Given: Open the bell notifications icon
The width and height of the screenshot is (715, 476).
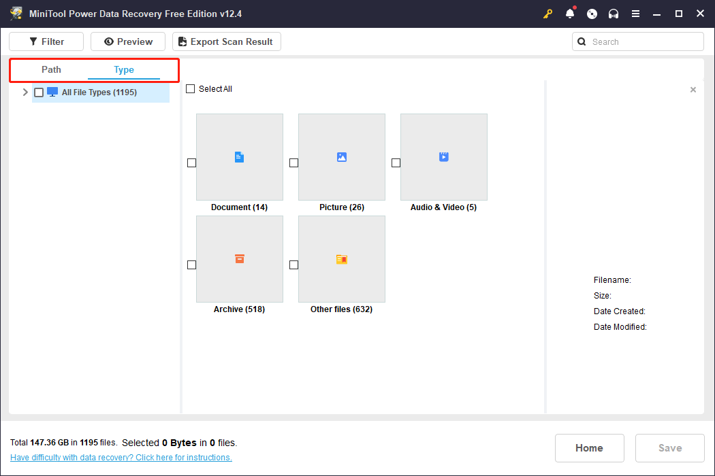Looking at the screenshot, I should [570, 14].
